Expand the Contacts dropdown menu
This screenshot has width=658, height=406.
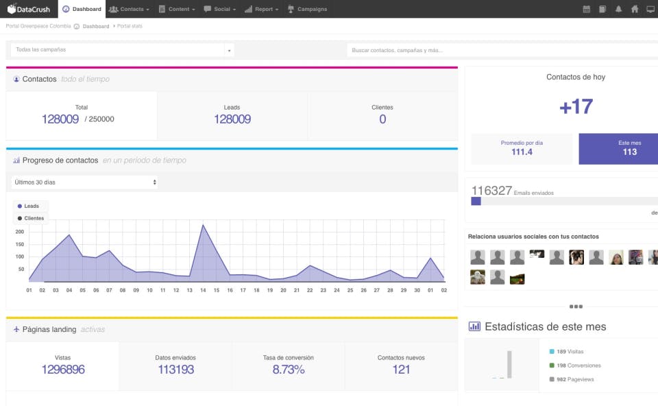point(129,9)
